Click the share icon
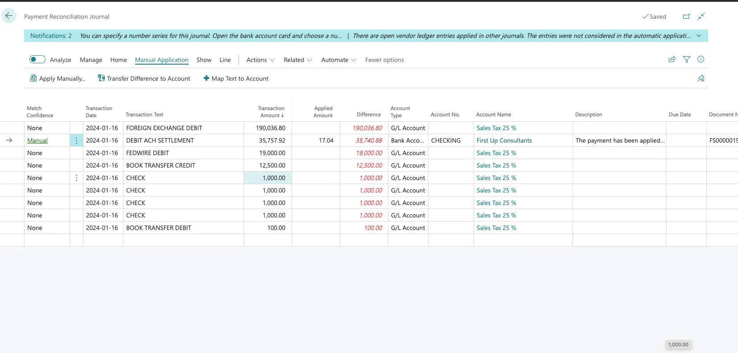The width and height of the screenshot is (738, 353). coord(672,59)
